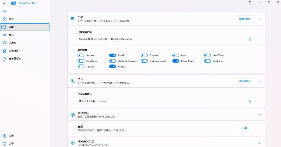
Task: Toggle the Lync application switch
Action: click(x=176, y=55)
